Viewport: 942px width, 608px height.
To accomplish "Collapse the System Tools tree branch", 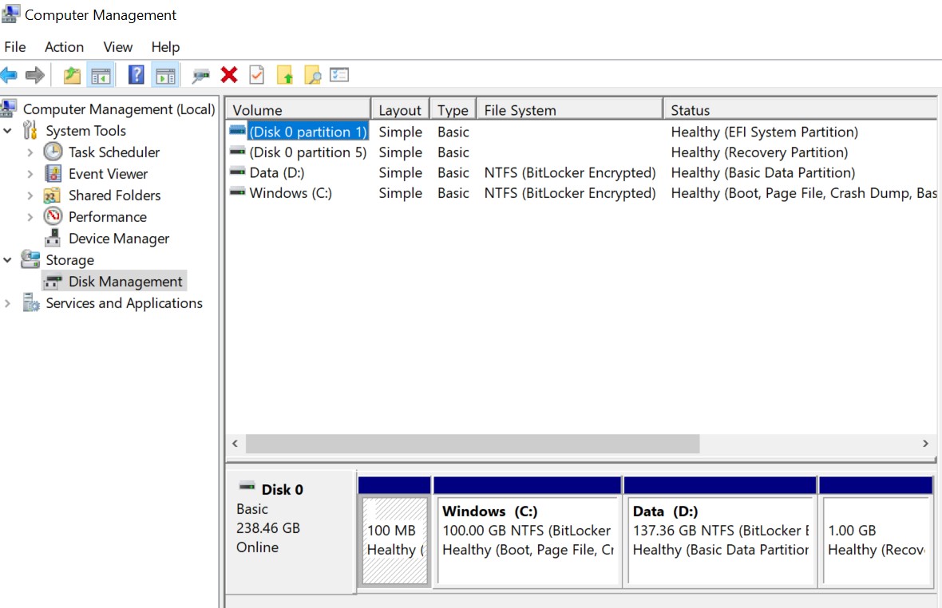I will (x=8, y=130).
